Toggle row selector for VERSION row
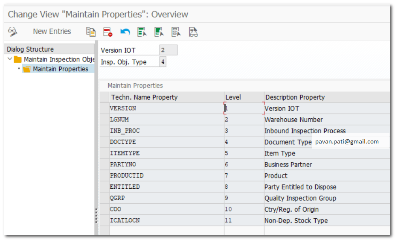 click(x=104, y=108)
